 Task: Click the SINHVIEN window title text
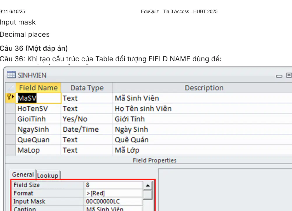32,75
